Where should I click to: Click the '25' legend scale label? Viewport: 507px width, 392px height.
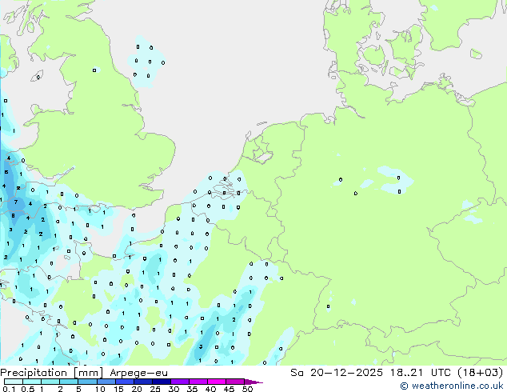(x=155, y=389)
